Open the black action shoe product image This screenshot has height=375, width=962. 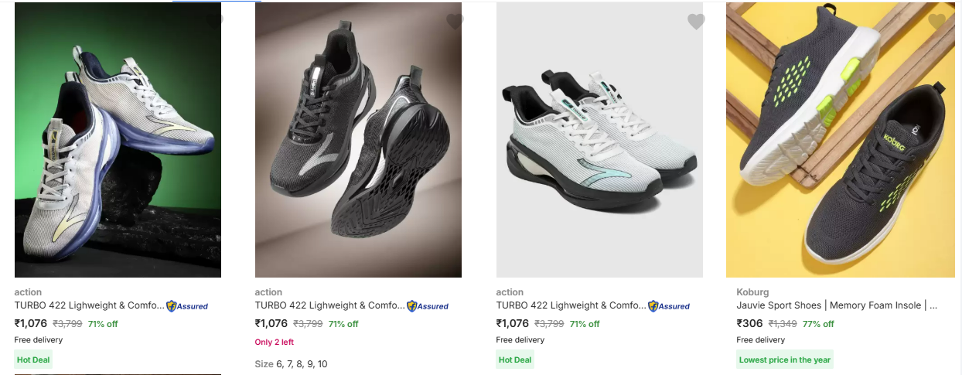(x=358, y=140)
